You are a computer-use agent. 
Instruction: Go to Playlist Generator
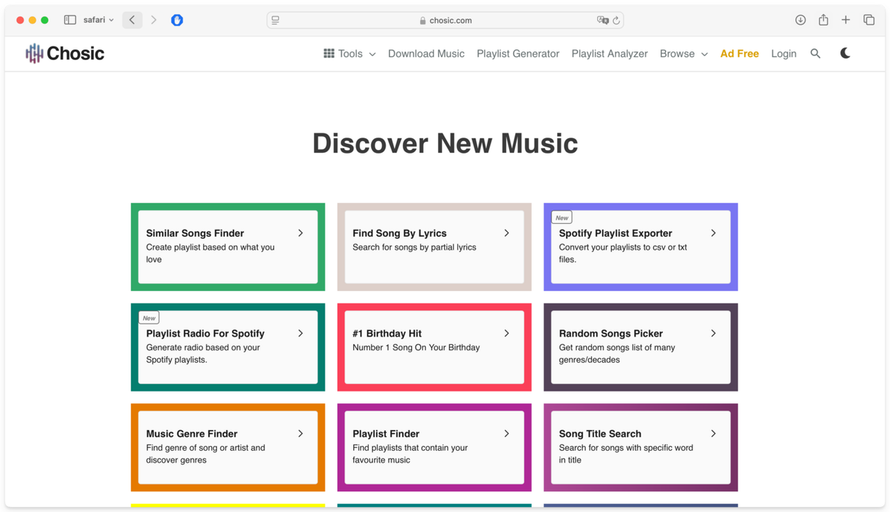518,53
